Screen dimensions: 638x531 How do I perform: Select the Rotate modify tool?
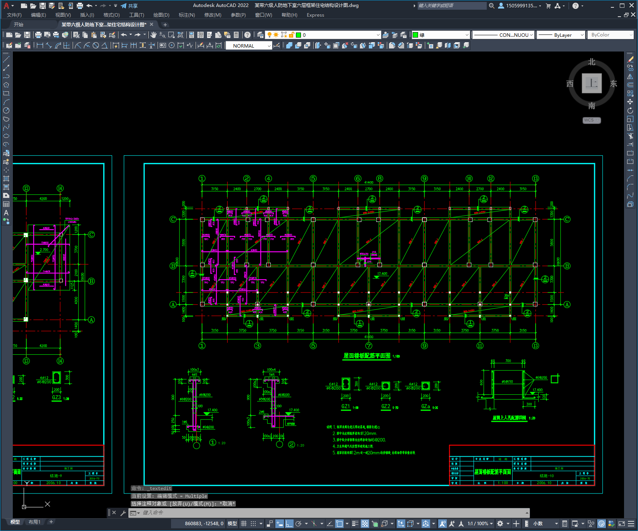[630, 110]
